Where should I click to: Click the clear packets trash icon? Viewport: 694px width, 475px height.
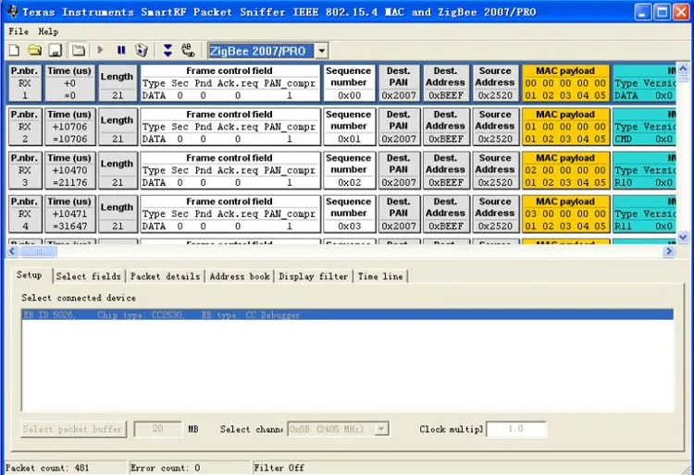(x=142, y=50)
